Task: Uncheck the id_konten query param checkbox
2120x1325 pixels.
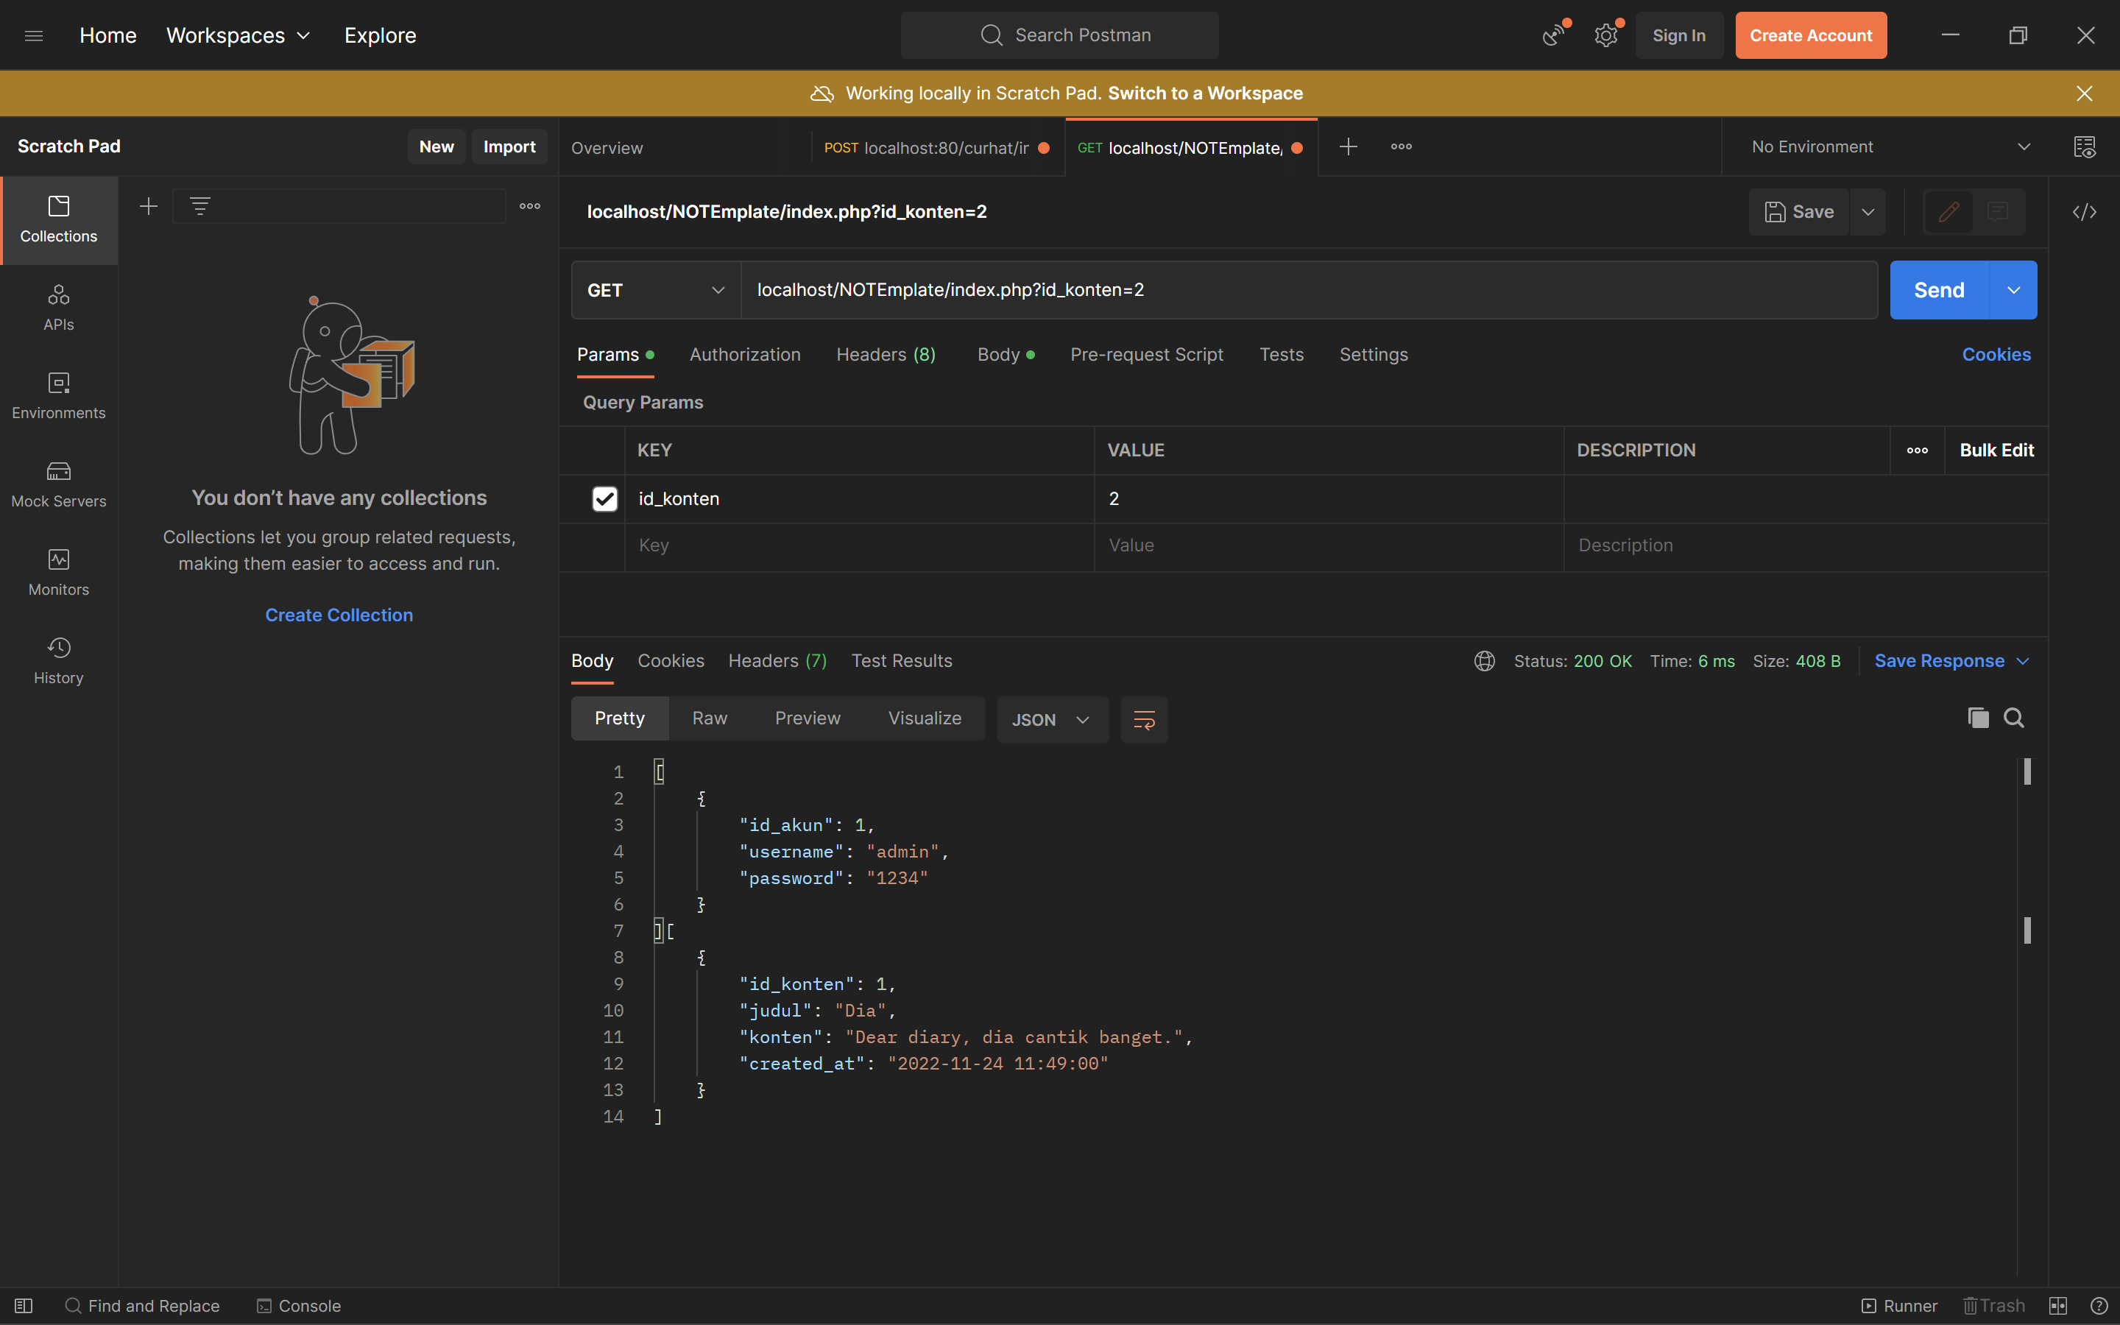Action: [604, 498]
